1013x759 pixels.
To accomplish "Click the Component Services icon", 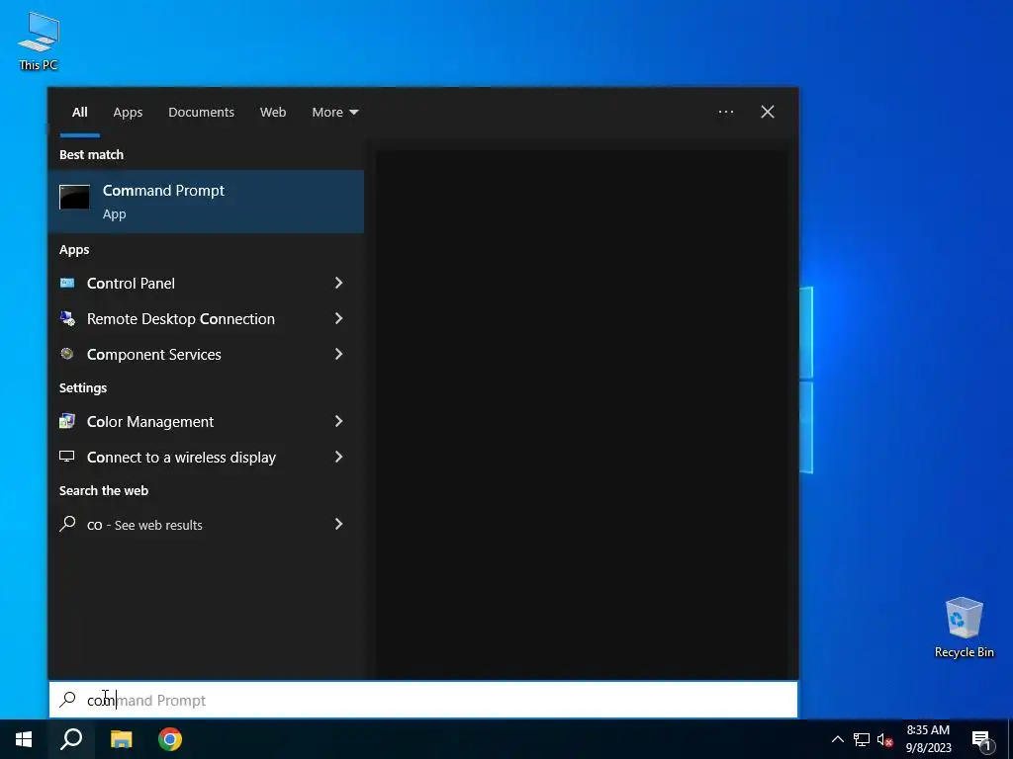I will tap(67, 354).
